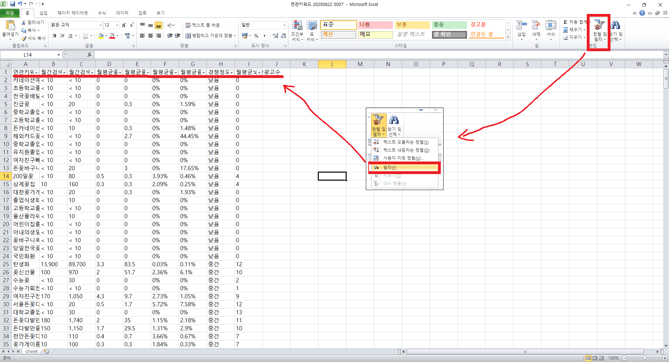Screen dimensions: 669x362
Task: Expand the cell styles gallery
Action: [508, 37]
